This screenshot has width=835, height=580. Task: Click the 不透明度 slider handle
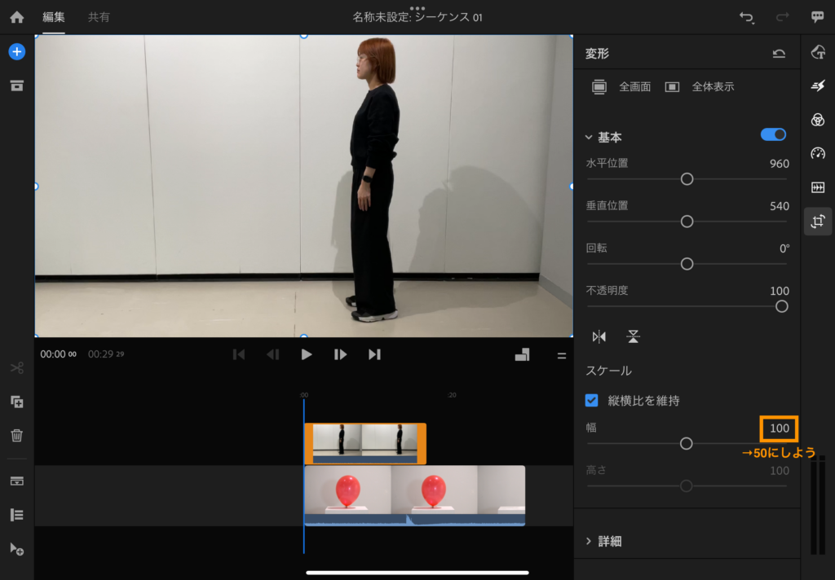pyautogui.click(x=781, y=306)
